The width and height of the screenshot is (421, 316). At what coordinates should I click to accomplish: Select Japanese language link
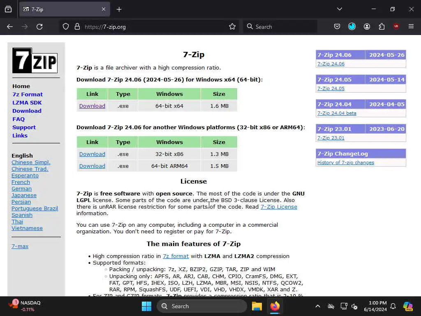click(24, 195)
